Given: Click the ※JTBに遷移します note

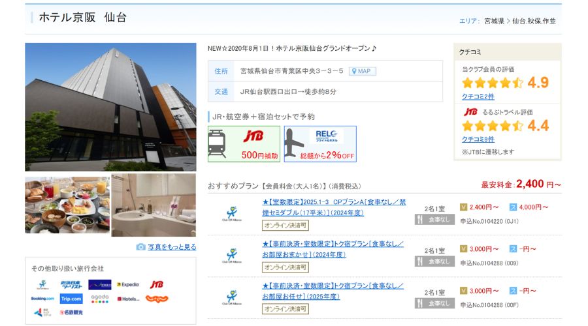Looking at the screenshot, I should click(488, 152).
